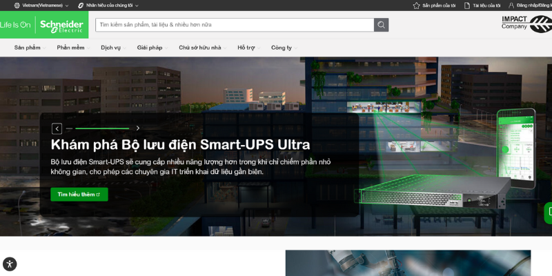552x276 pixels.
Task: Open the green chat widget at right edge
Action: (548, 213)
